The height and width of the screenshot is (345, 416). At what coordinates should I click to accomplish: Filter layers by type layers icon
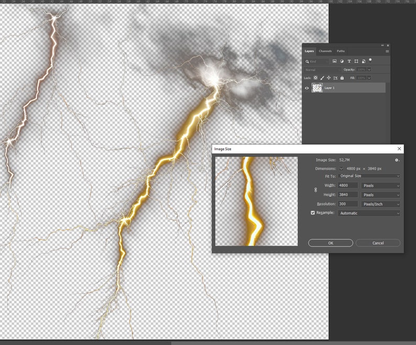[349, 61]
